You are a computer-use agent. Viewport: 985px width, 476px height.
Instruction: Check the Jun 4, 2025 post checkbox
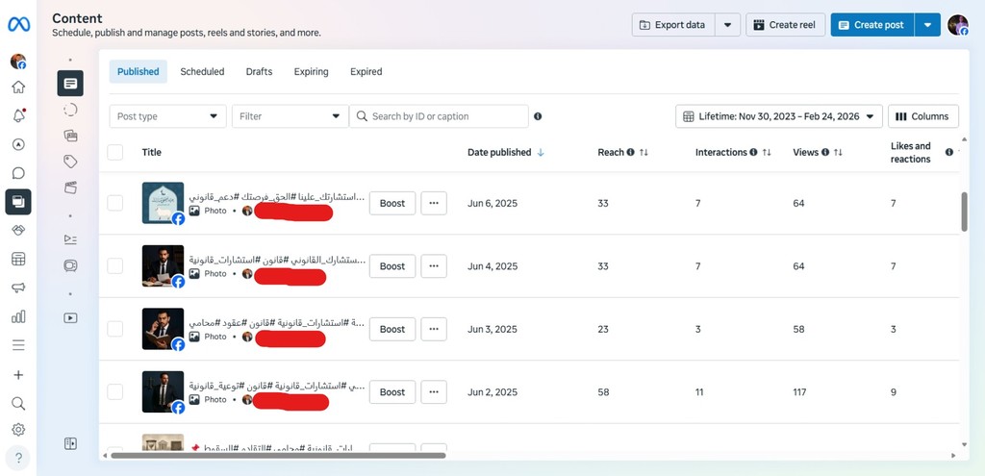click(115, 265)
